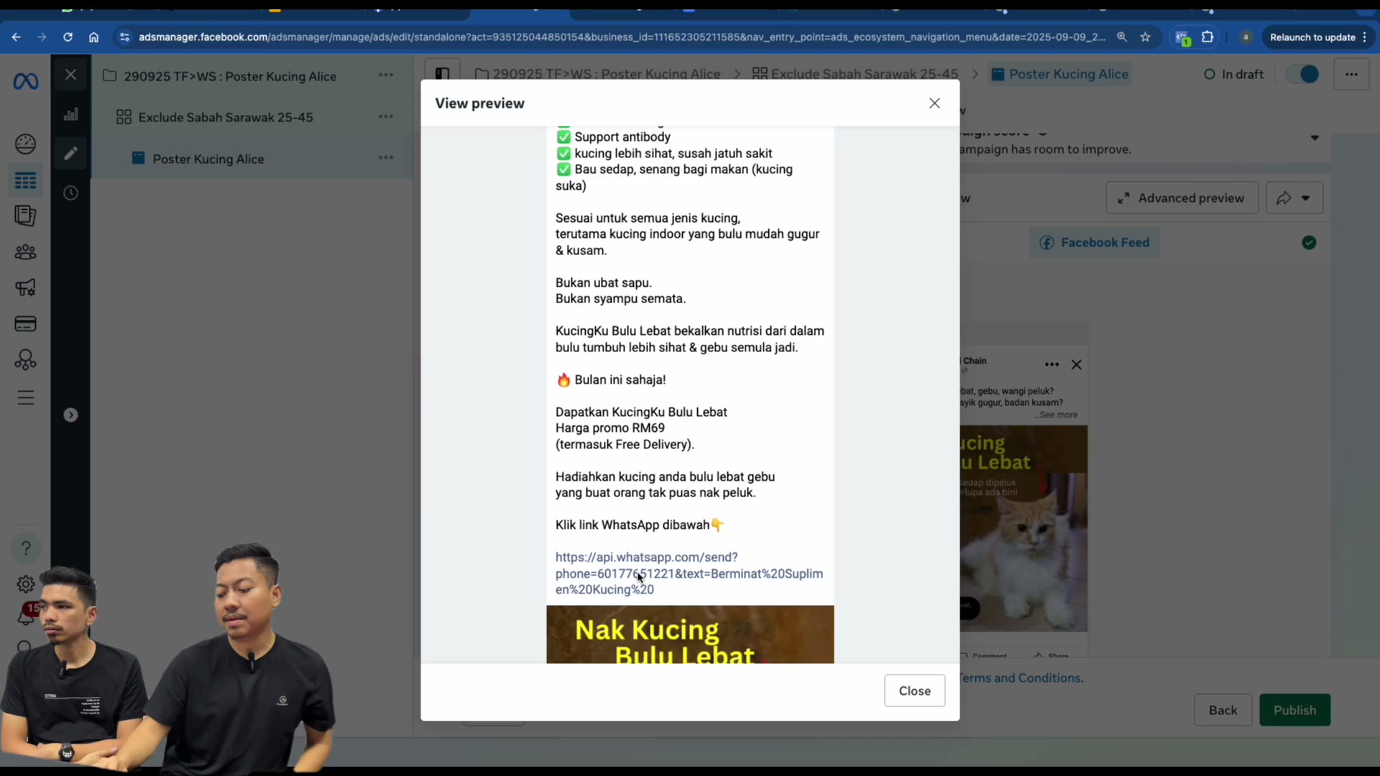The image size is (1380, 776).
Task: Toggle the ad on/off switch near In draft
Action: [1303, 74]
